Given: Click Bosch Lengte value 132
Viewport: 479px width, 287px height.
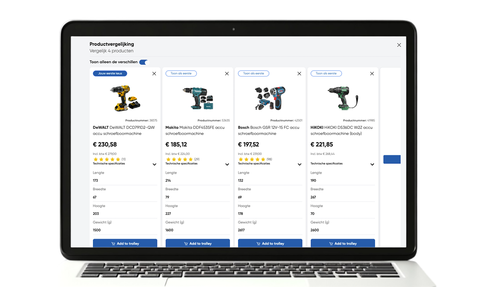Looking at the screenshot, I should pyautogui.click(x=240, y=180).
